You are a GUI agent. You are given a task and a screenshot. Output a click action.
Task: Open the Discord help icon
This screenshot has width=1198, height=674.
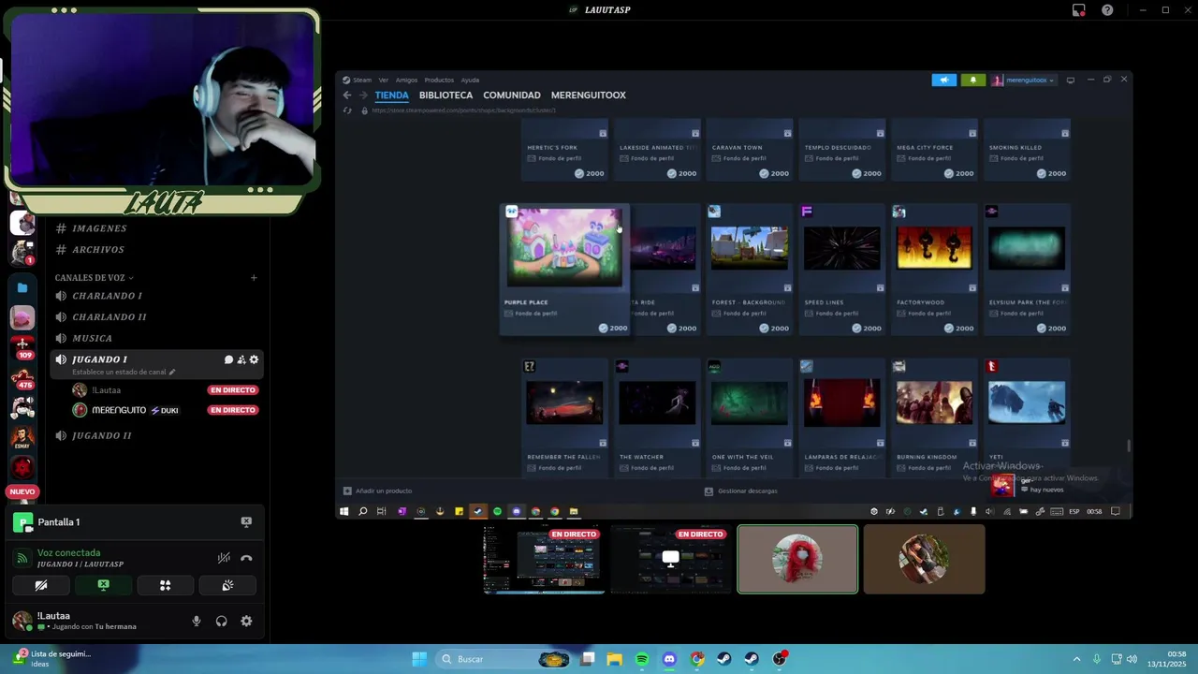click(x=1107, y=10)
